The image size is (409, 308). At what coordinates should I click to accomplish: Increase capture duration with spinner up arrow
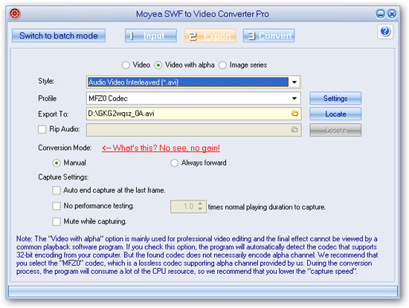[200, 204]
